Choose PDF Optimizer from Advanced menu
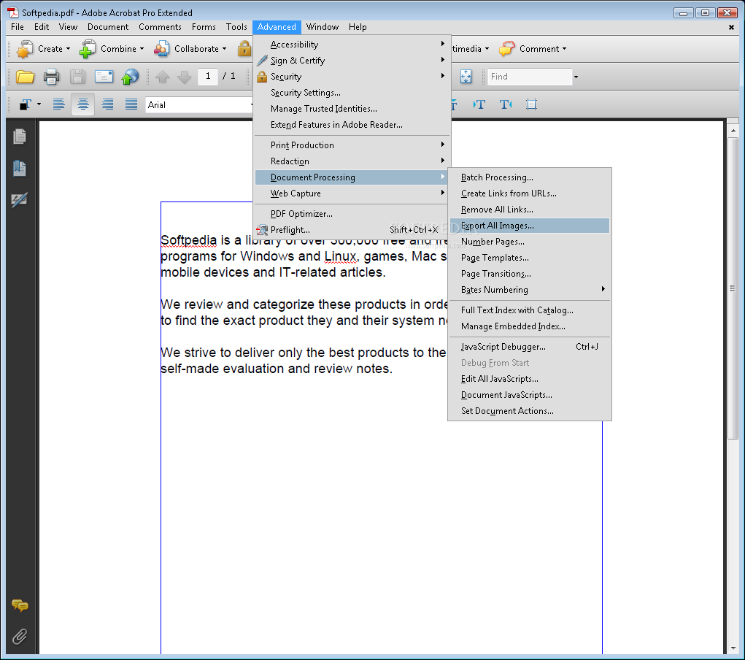The image size is (745, 660). pyautogui.click(x=352, y=213)
